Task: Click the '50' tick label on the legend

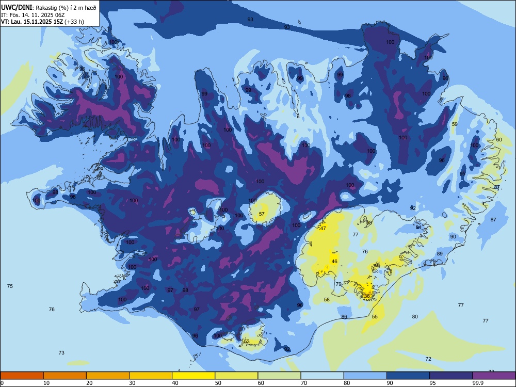Action: pyautogui.click(x=218, y=383)
